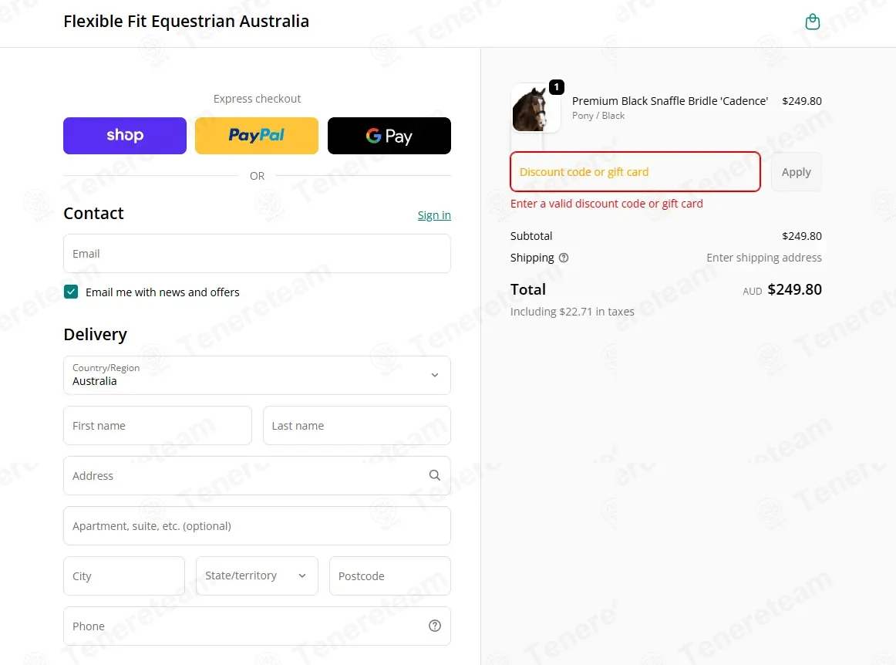This screenshot has width=896, height=665.
Task: Choose PayPal express checkout
Action: click(257, 136)
